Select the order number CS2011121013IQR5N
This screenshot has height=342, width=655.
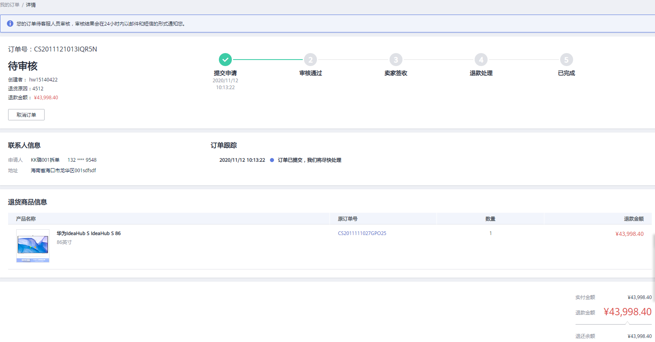(65, 49)
